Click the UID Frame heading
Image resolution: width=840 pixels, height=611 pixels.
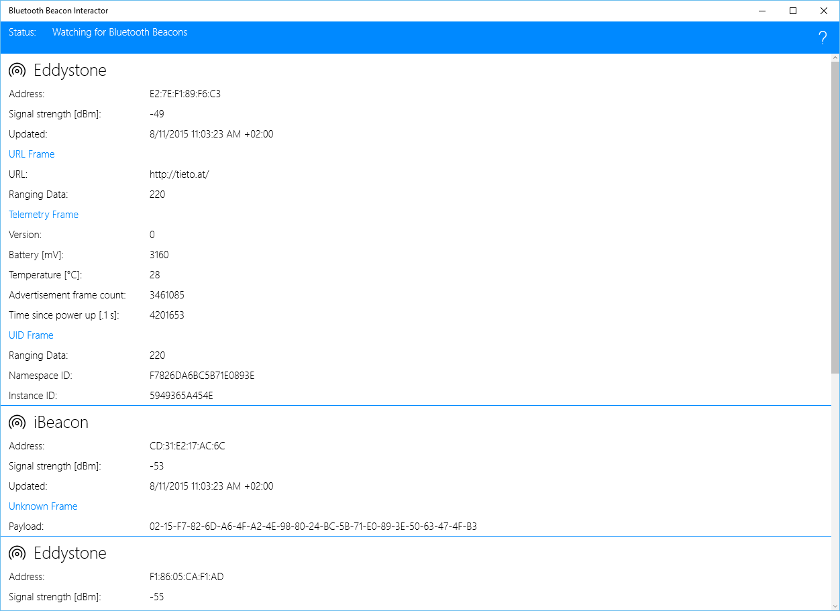point(31,335)
